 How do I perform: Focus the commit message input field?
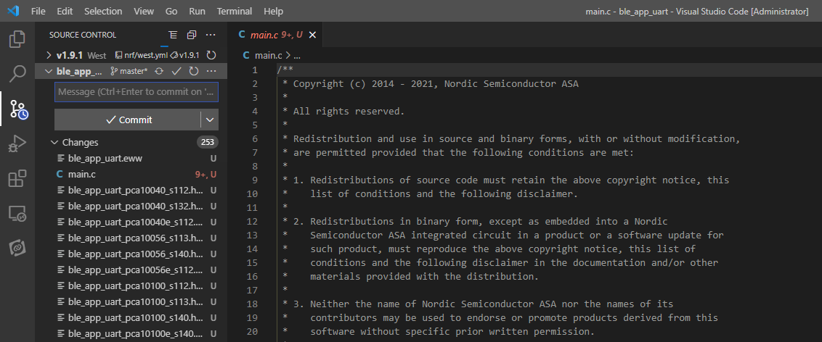(x=137, y=92)
